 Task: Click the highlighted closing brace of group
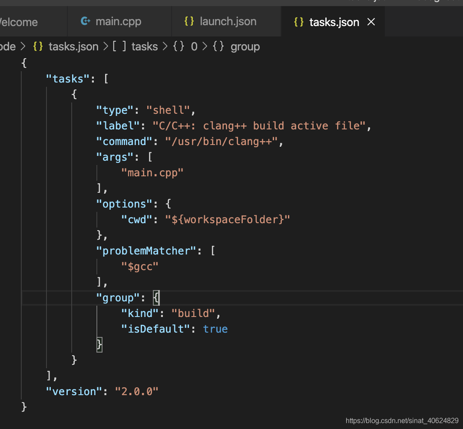(x=99, y=345)
